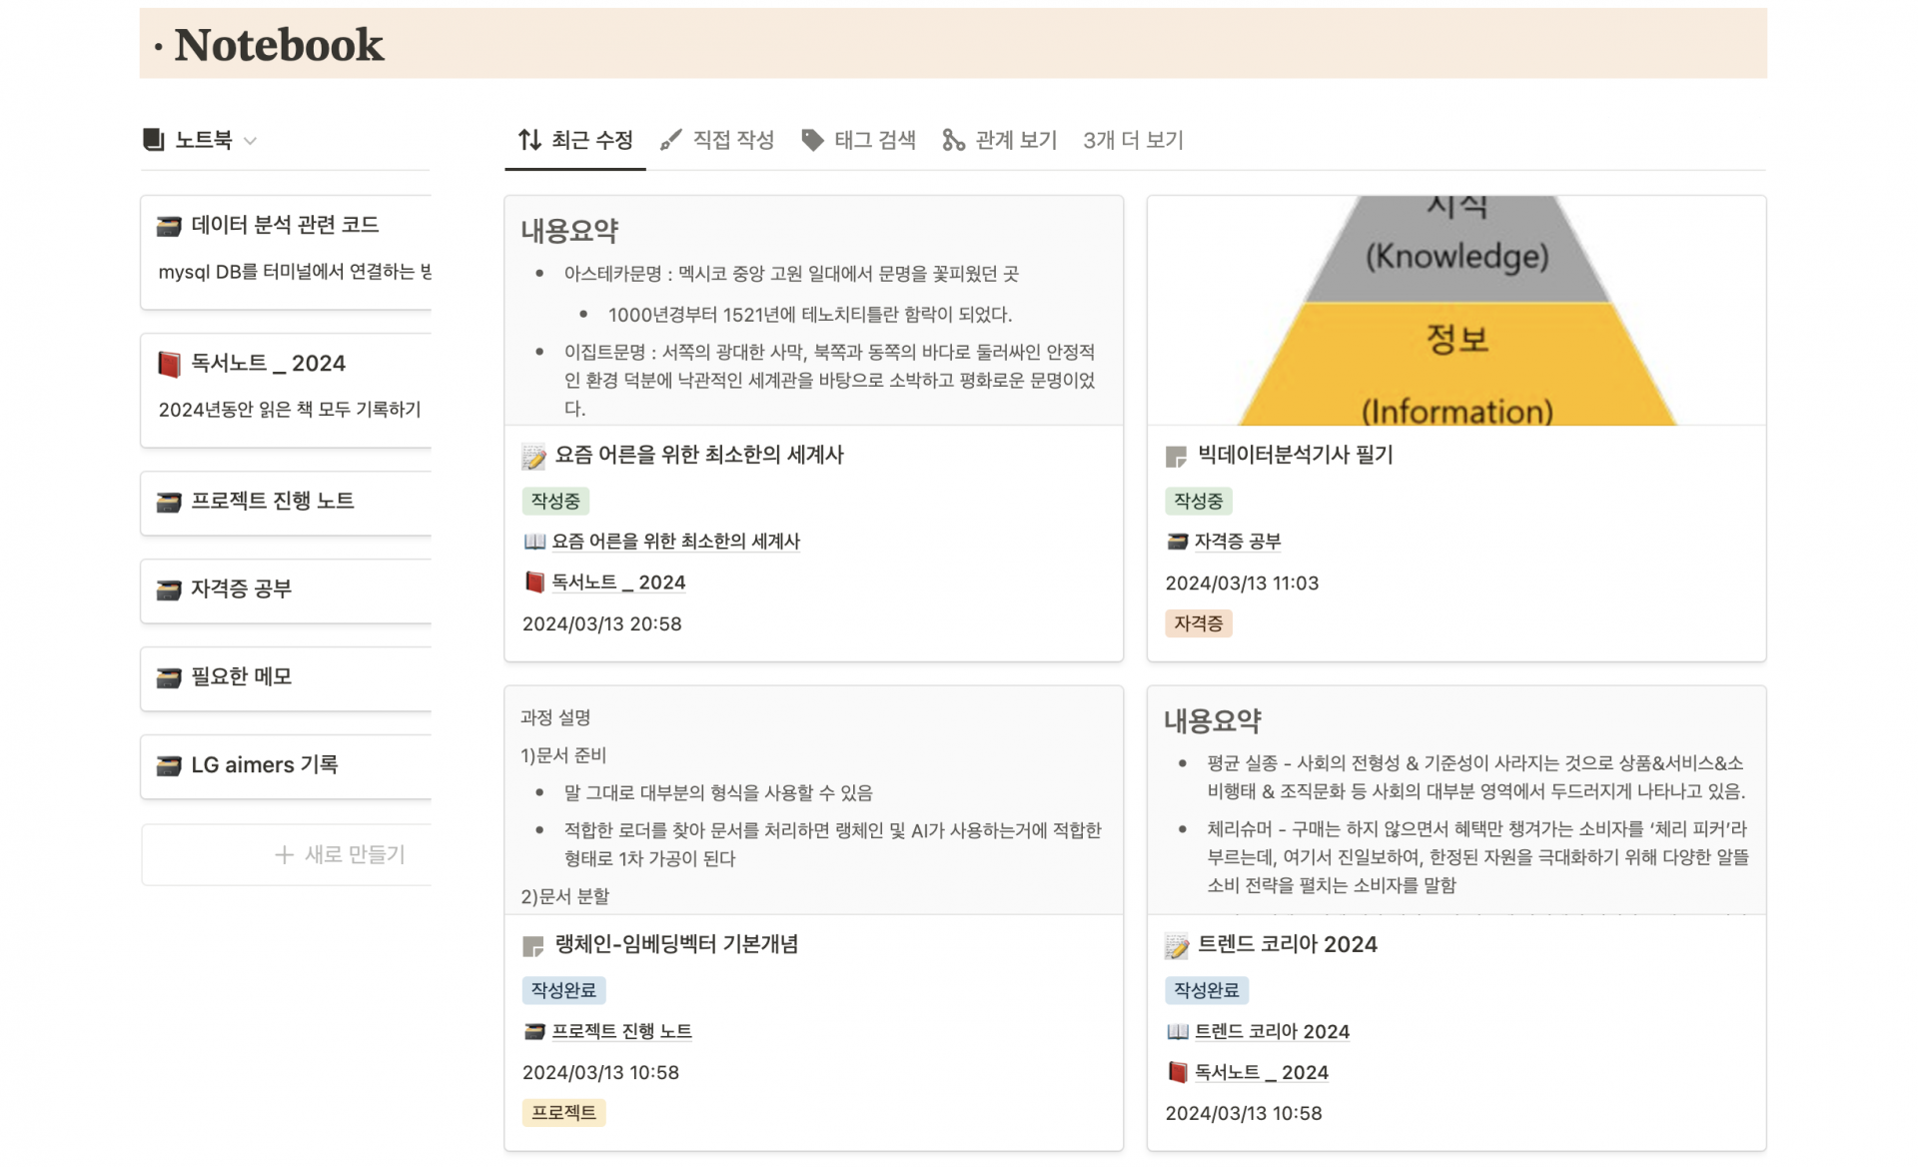The width and height of the screenshot is (1918, 1167).
Task: Open card title 빅데이터분석기사 필기
Action: click(1296, 455)
